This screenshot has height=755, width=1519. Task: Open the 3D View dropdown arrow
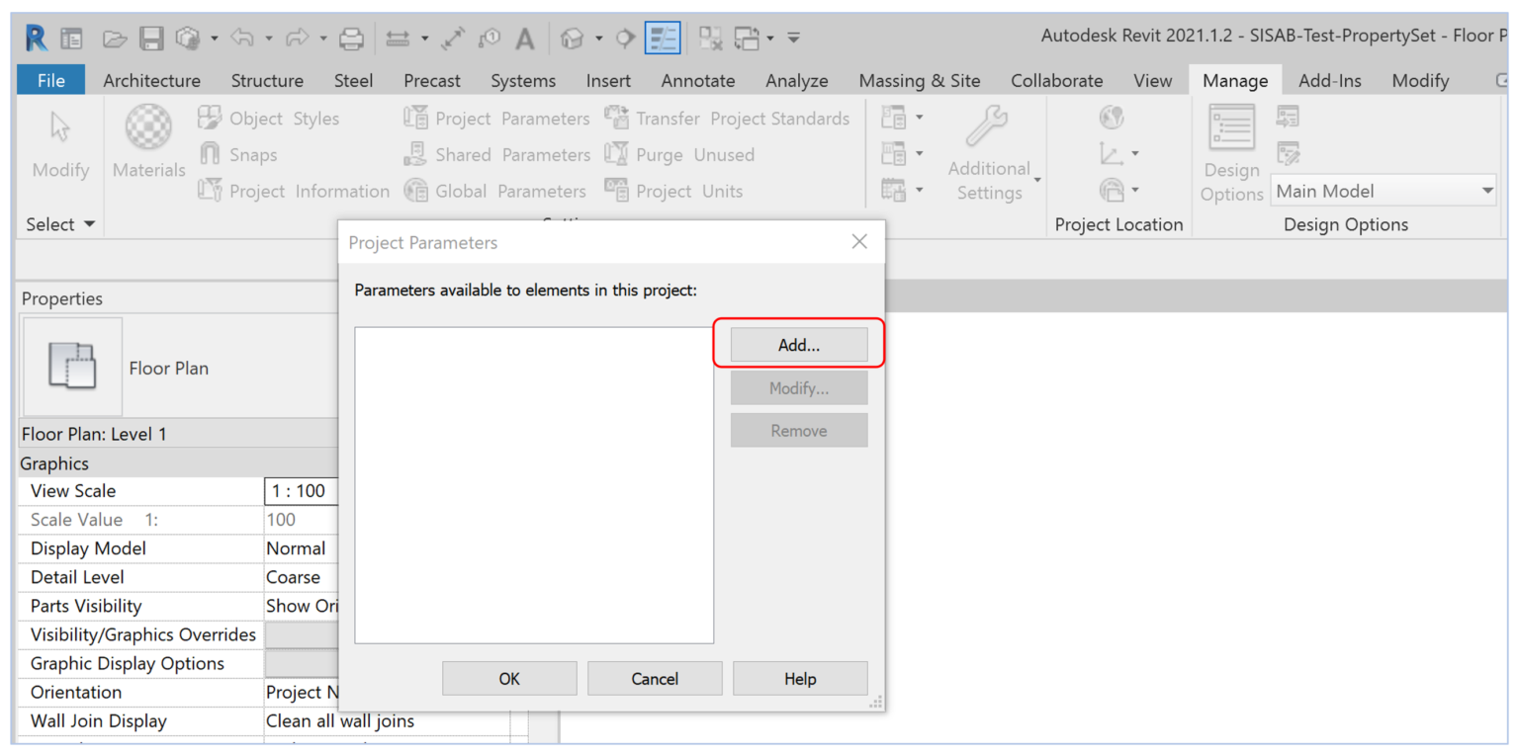(598, 40)
